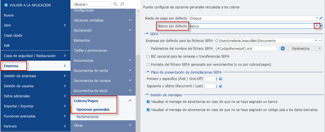
Task: Choose Copia rápida
Action: 35,35
